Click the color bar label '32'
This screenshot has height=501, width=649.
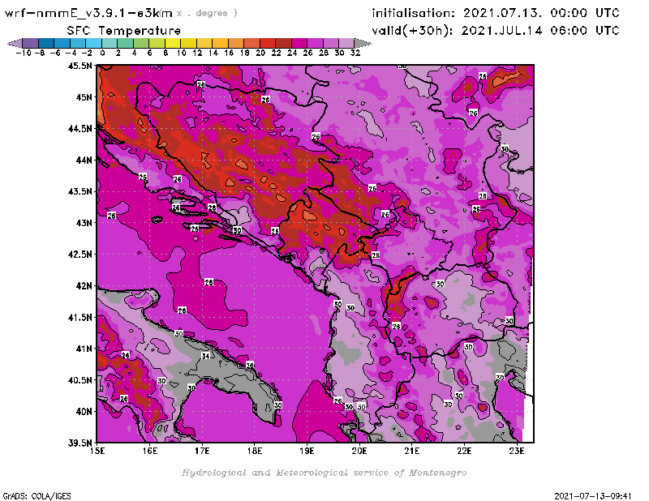tap(355, 53)
